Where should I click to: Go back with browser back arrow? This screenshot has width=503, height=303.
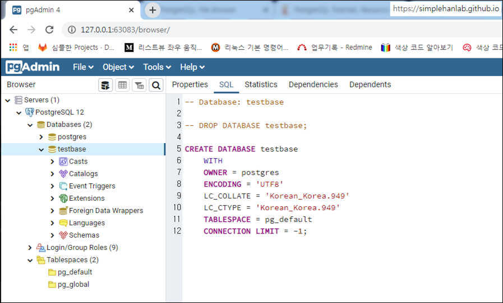13,30
